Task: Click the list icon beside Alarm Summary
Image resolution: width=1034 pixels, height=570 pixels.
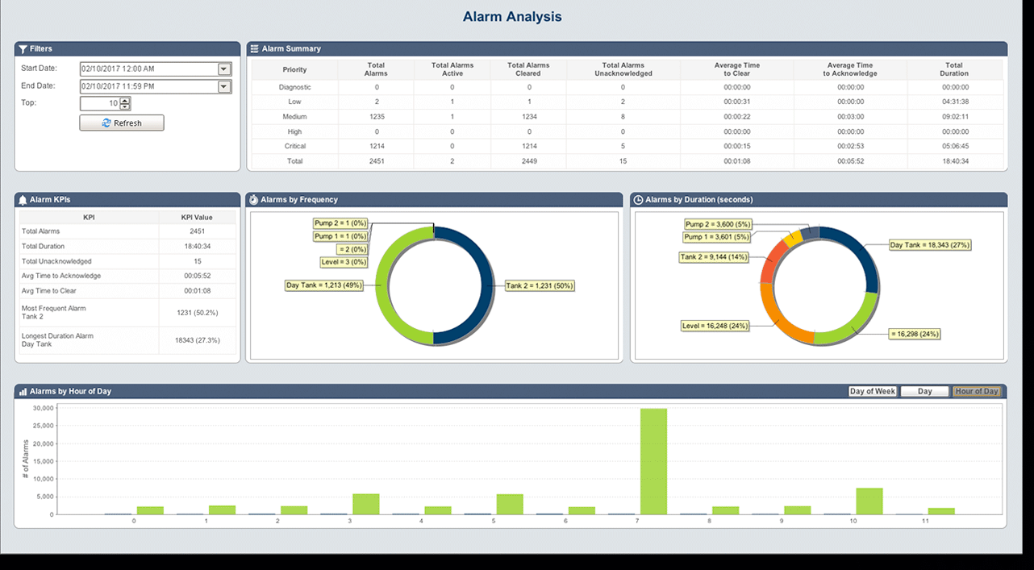Action: click(x=254, y=49)
